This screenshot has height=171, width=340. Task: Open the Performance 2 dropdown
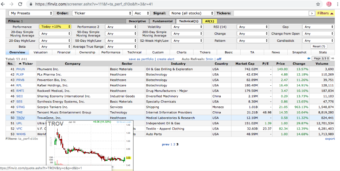pyautogui.click(x=121, y=27)
